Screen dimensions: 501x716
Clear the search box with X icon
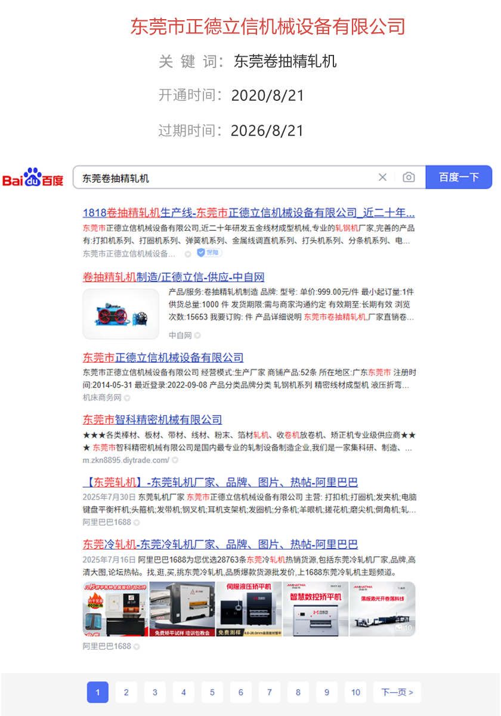click(382, 177)
